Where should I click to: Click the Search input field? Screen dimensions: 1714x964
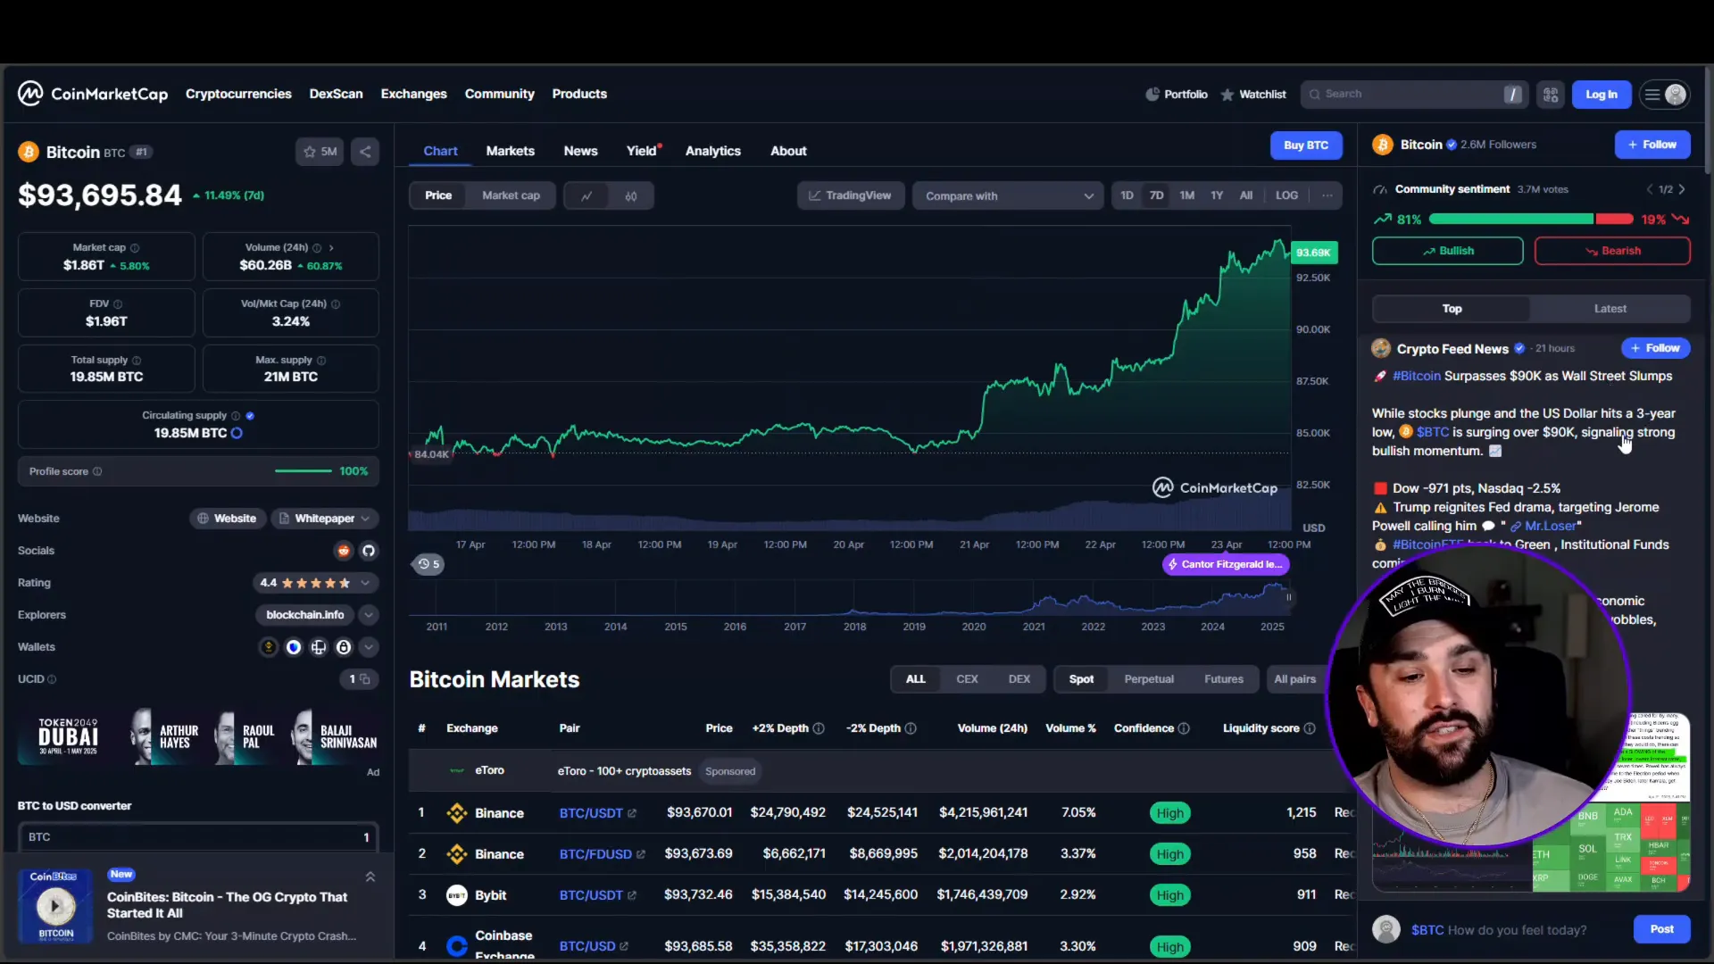pyautogui.click(x=1414, y=95)
